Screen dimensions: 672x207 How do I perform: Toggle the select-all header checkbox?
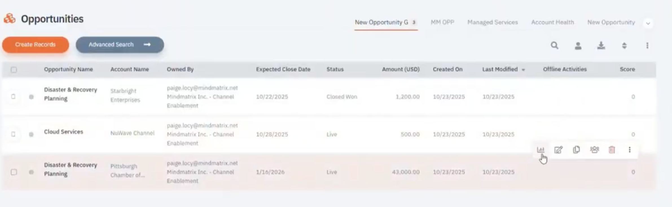[x=14, y=69]
